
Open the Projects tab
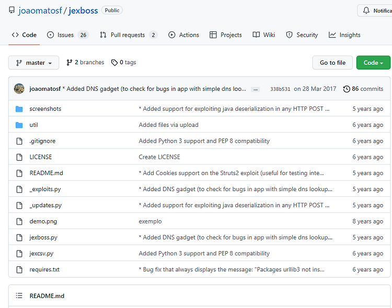225,35
